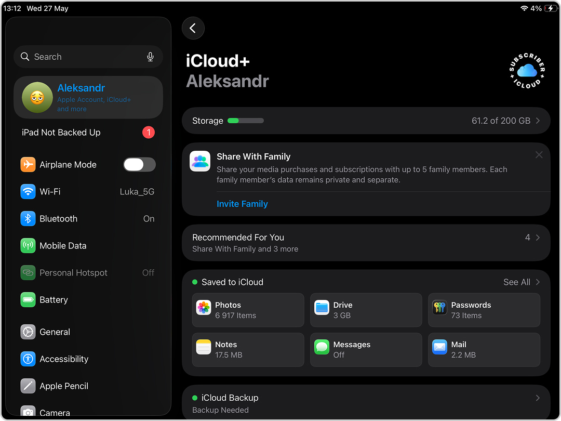
Task: Open the Bluetooth menu row
Action: (88, 219)
